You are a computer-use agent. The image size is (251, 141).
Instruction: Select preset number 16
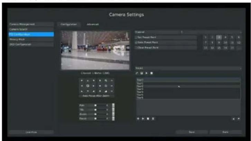225,48
